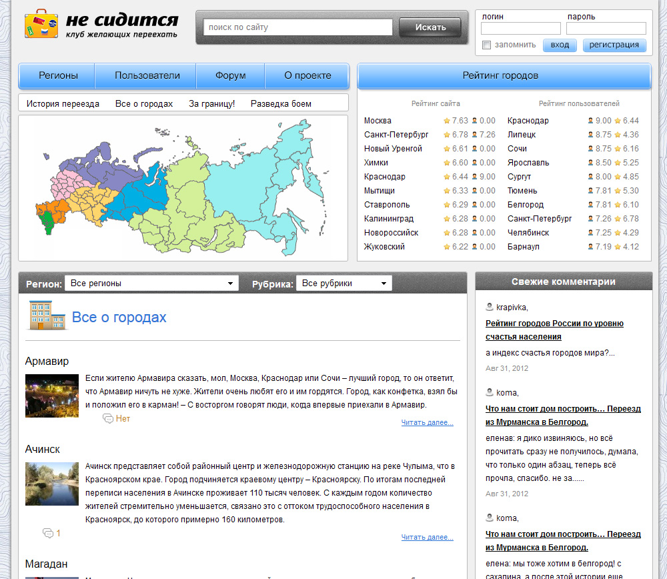Click Жуковский in site rating list

(x=384, y=247)
